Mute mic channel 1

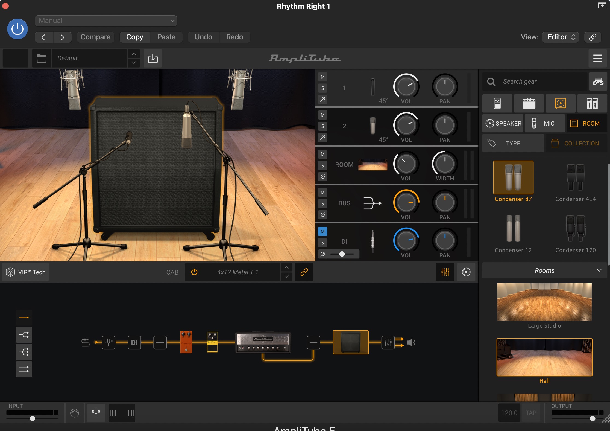tap(323, 77)
